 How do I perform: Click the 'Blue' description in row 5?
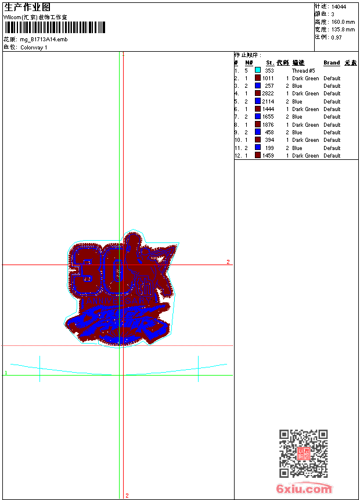(x=297, y=102)
